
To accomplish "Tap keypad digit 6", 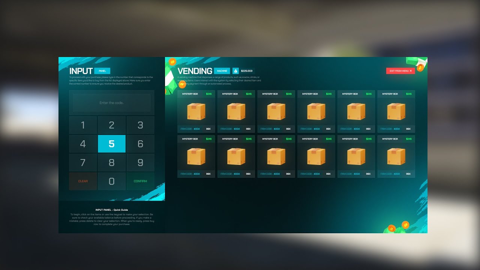I will click(140, 144).
